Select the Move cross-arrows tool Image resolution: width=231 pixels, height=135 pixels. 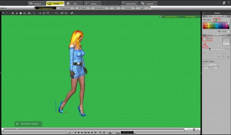pyautogui.click(x=20, y=13)
